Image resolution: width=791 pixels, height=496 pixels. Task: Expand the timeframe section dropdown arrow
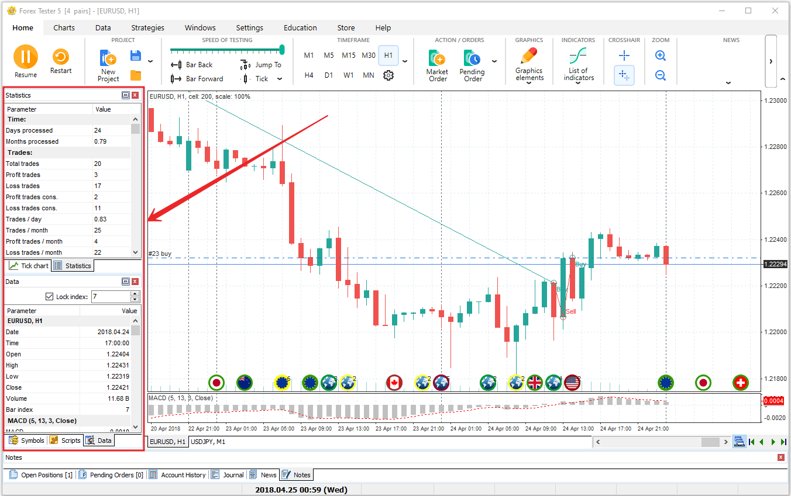405,61
